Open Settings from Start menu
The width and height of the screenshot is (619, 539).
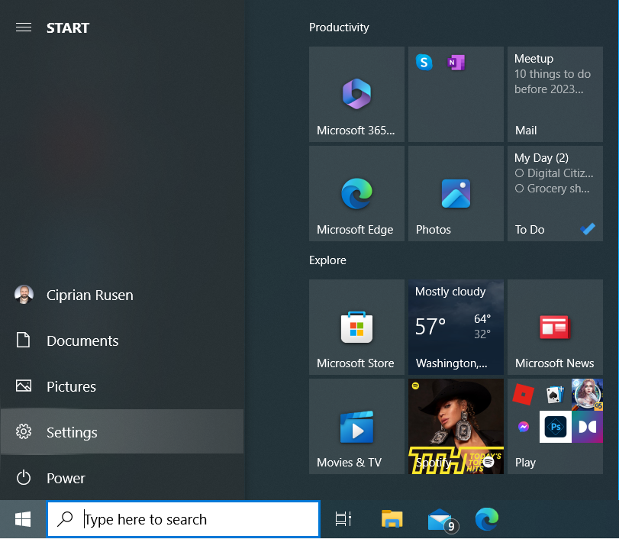122,431
